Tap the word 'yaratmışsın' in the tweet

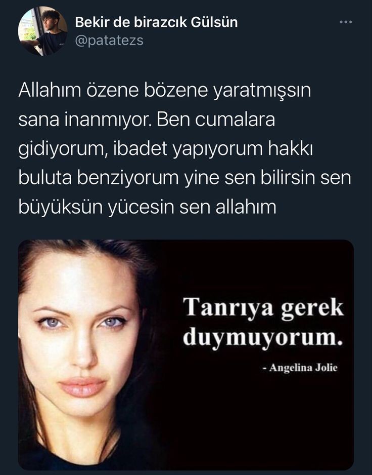262,91
